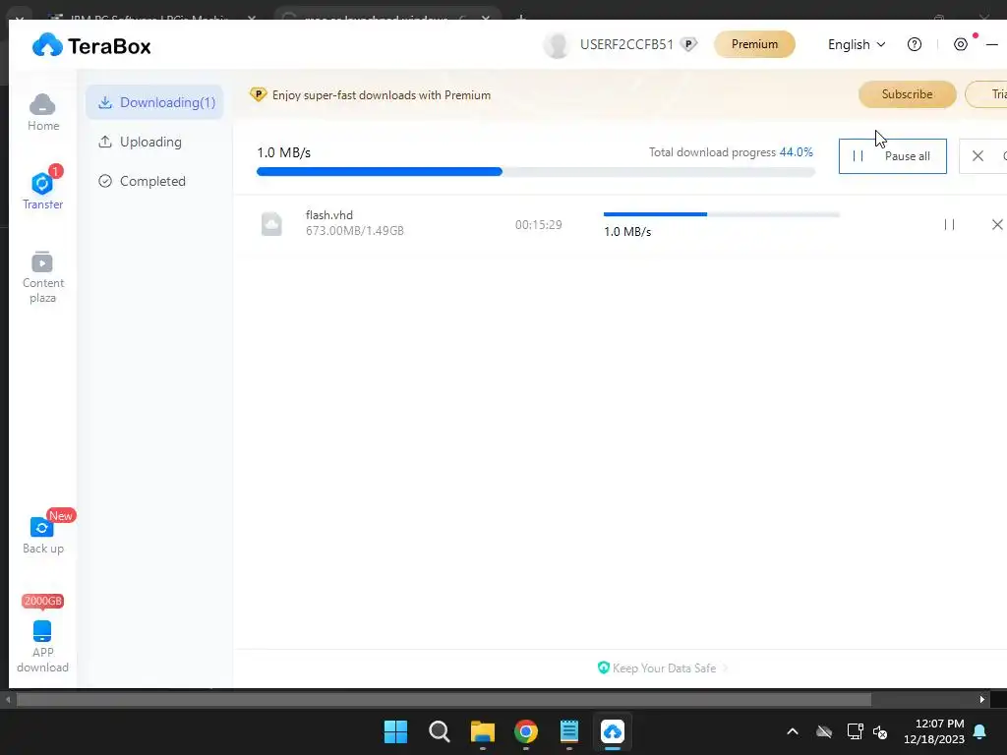Click the flash.vhd file icon

click(271, 224)
